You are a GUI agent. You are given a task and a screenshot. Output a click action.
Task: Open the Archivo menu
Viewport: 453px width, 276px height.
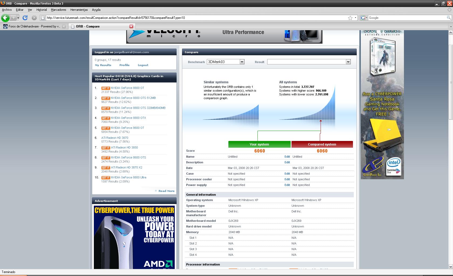click(7, 10)
